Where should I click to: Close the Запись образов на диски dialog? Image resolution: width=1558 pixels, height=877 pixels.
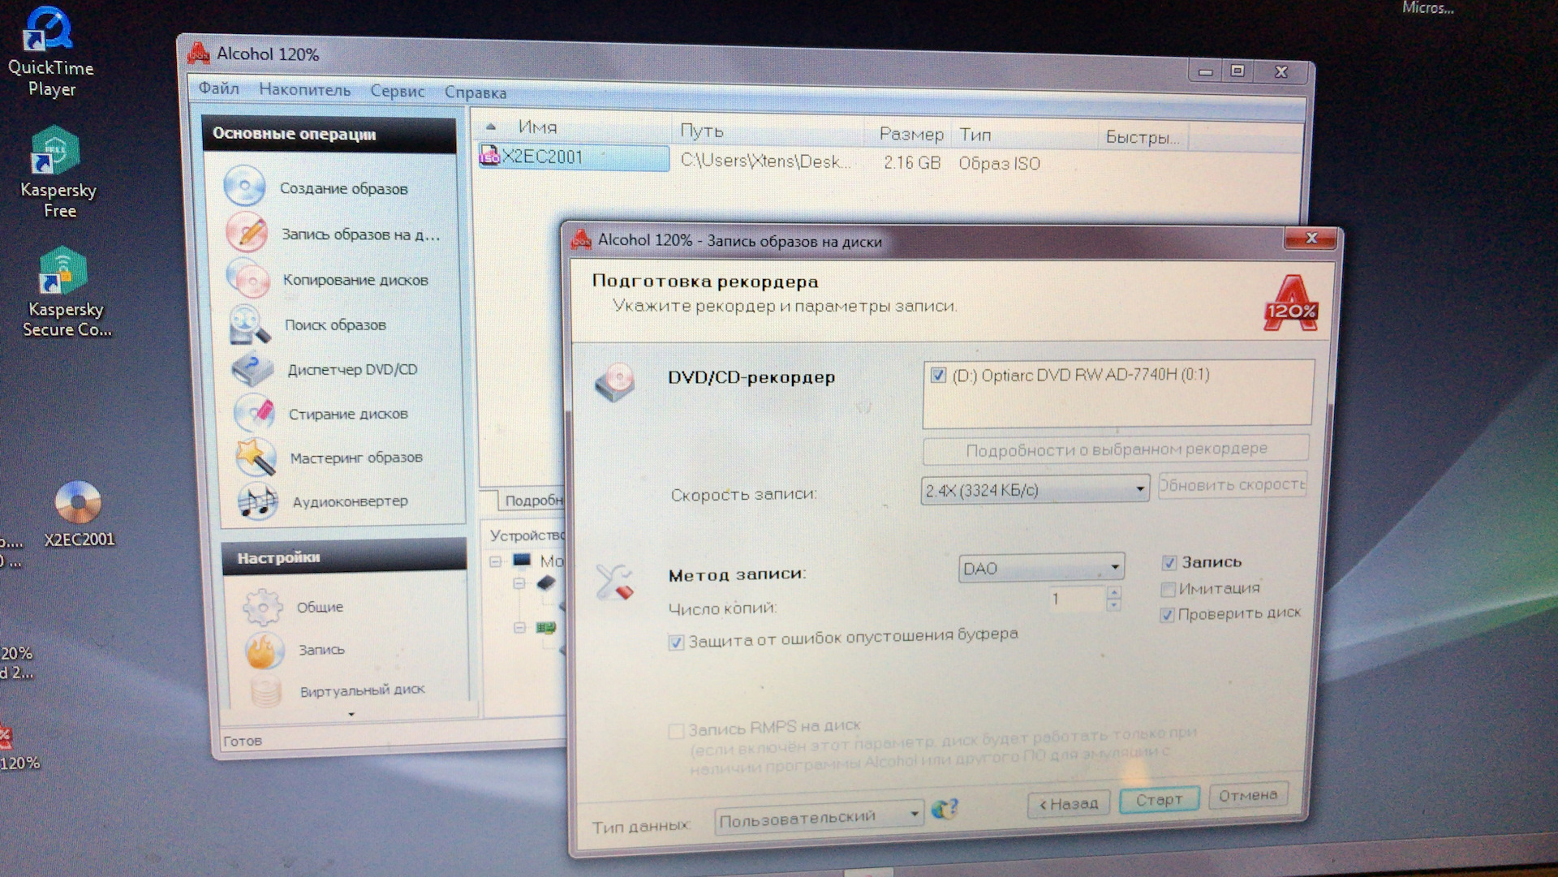point(1310,238)
